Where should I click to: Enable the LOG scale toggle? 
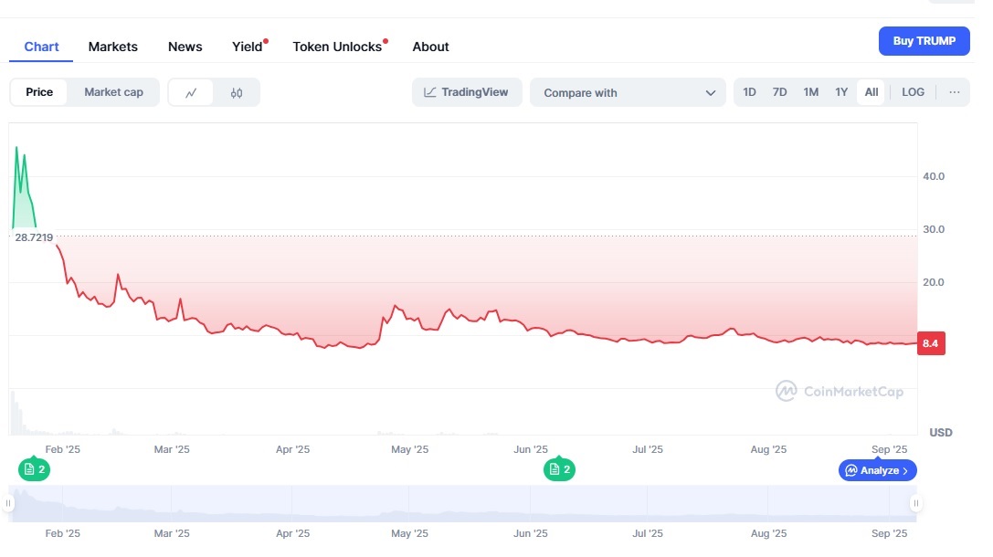(x=913, y=92)
